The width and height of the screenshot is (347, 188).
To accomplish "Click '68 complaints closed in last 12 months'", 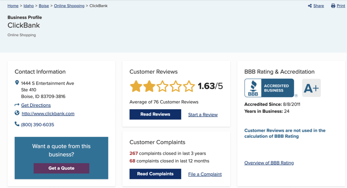I will [169, 161].
